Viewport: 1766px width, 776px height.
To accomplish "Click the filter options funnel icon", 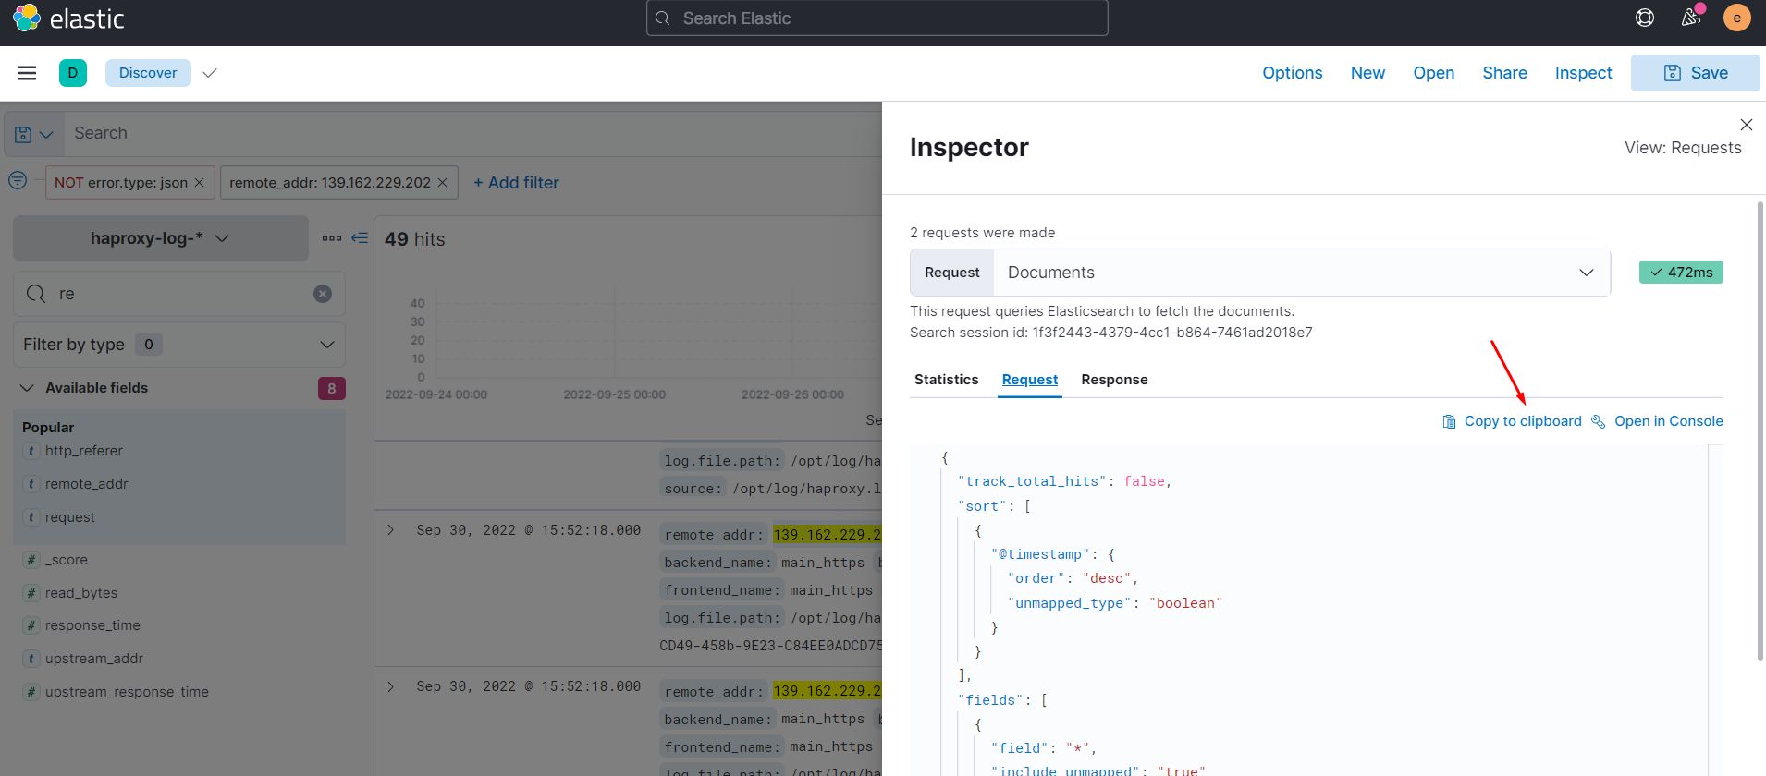I will point(18,181).
